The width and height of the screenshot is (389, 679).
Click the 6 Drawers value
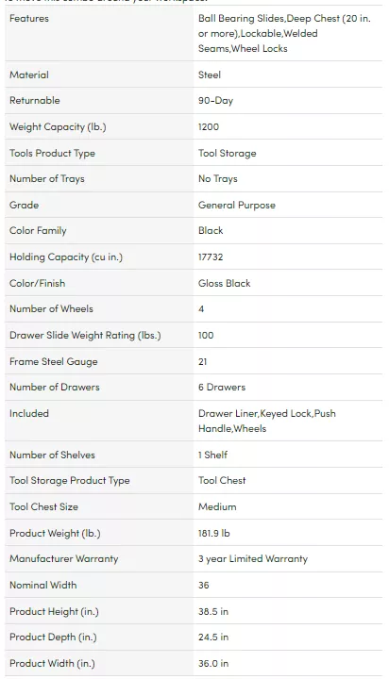pyautogui.click(x=222, y=388)
